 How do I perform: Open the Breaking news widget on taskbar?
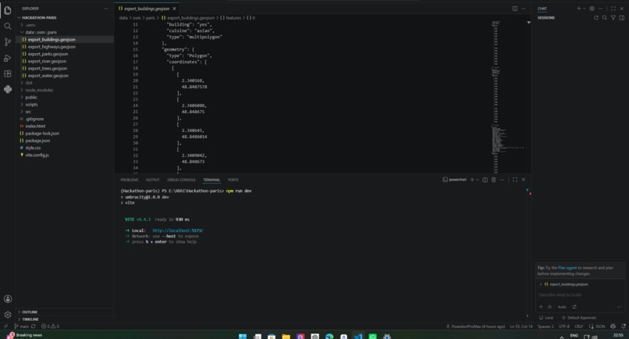click(x=24, y=335)
